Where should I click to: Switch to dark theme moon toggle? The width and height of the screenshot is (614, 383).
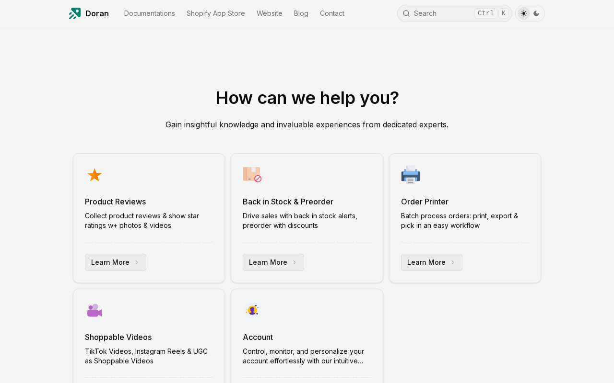[536, 13]
